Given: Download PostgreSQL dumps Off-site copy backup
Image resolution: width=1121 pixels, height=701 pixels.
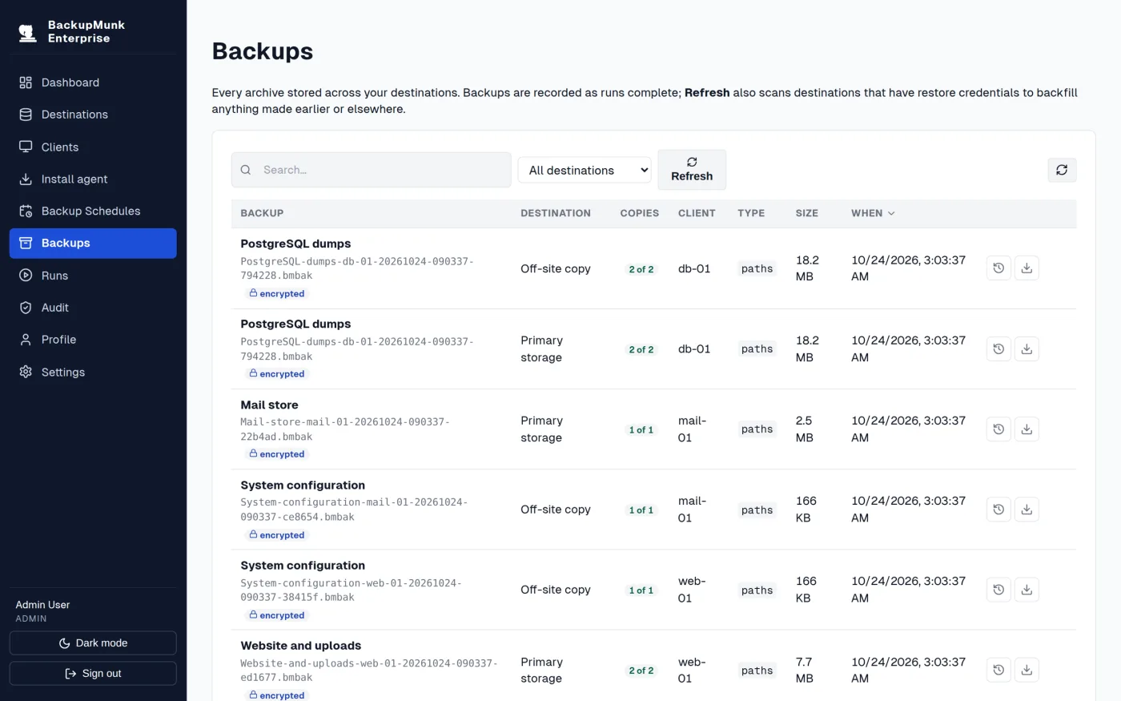Looking at the screenshot, I should [1027, 268].
